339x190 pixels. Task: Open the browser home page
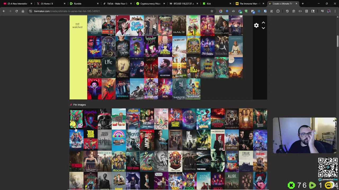pos(23,11)
